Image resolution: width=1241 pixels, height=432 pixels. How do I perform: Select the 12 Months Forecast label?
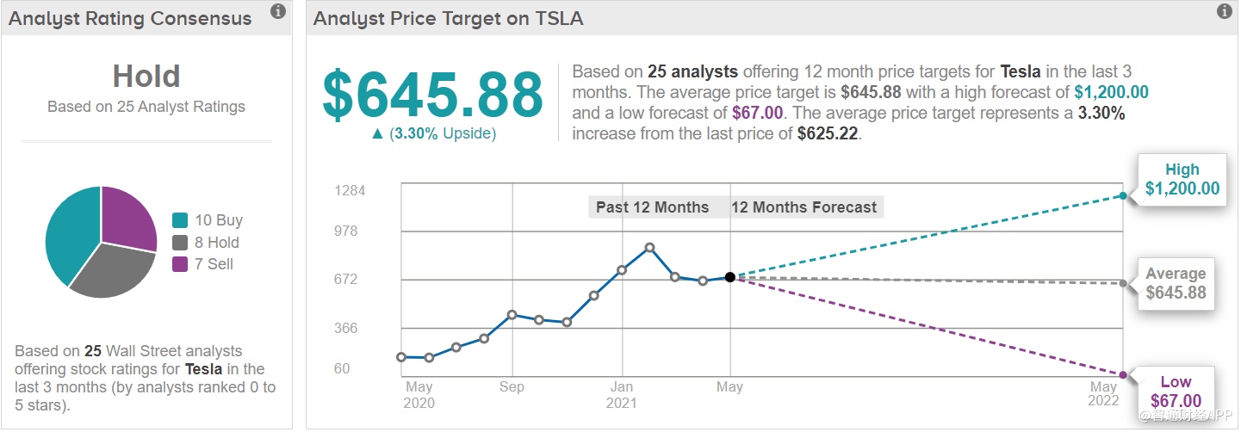804,207
